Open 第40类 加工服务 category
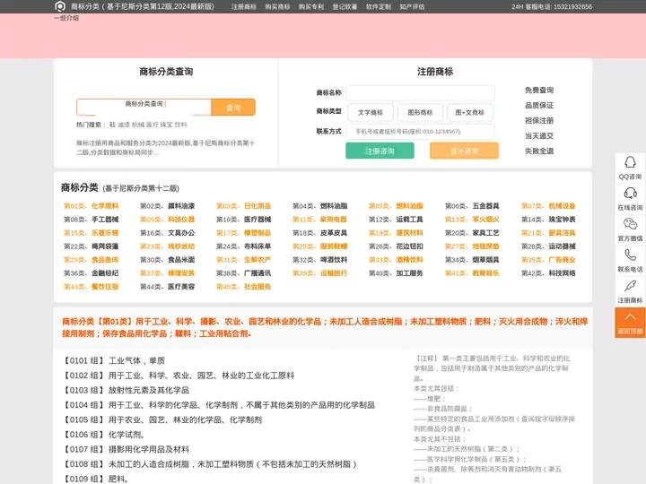Image resolution: width=646 pixels, height=484 pixels. (396, 272)
